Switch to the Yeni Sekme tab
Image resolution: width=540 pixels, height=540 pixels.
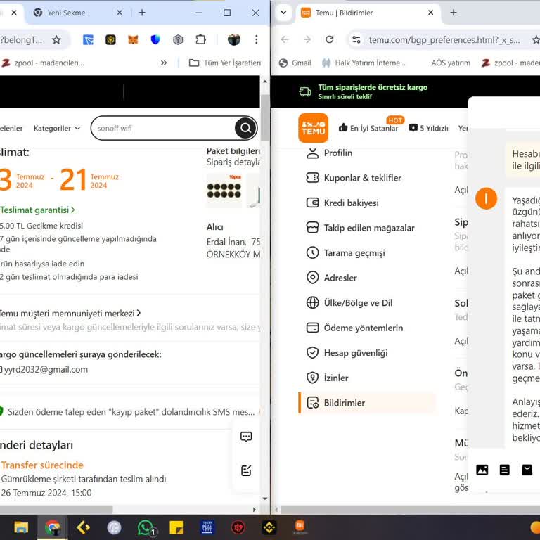tap(66, 13)
